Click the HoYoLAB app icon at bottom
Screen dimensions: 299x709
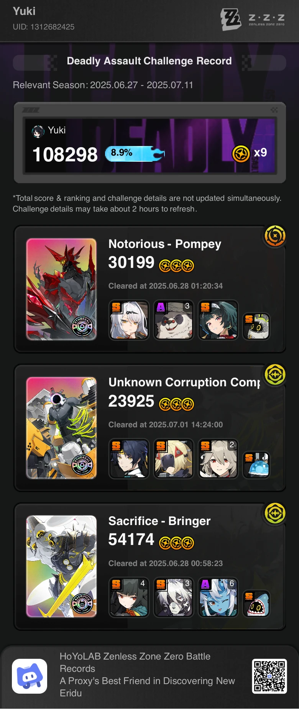coord(30,676)
